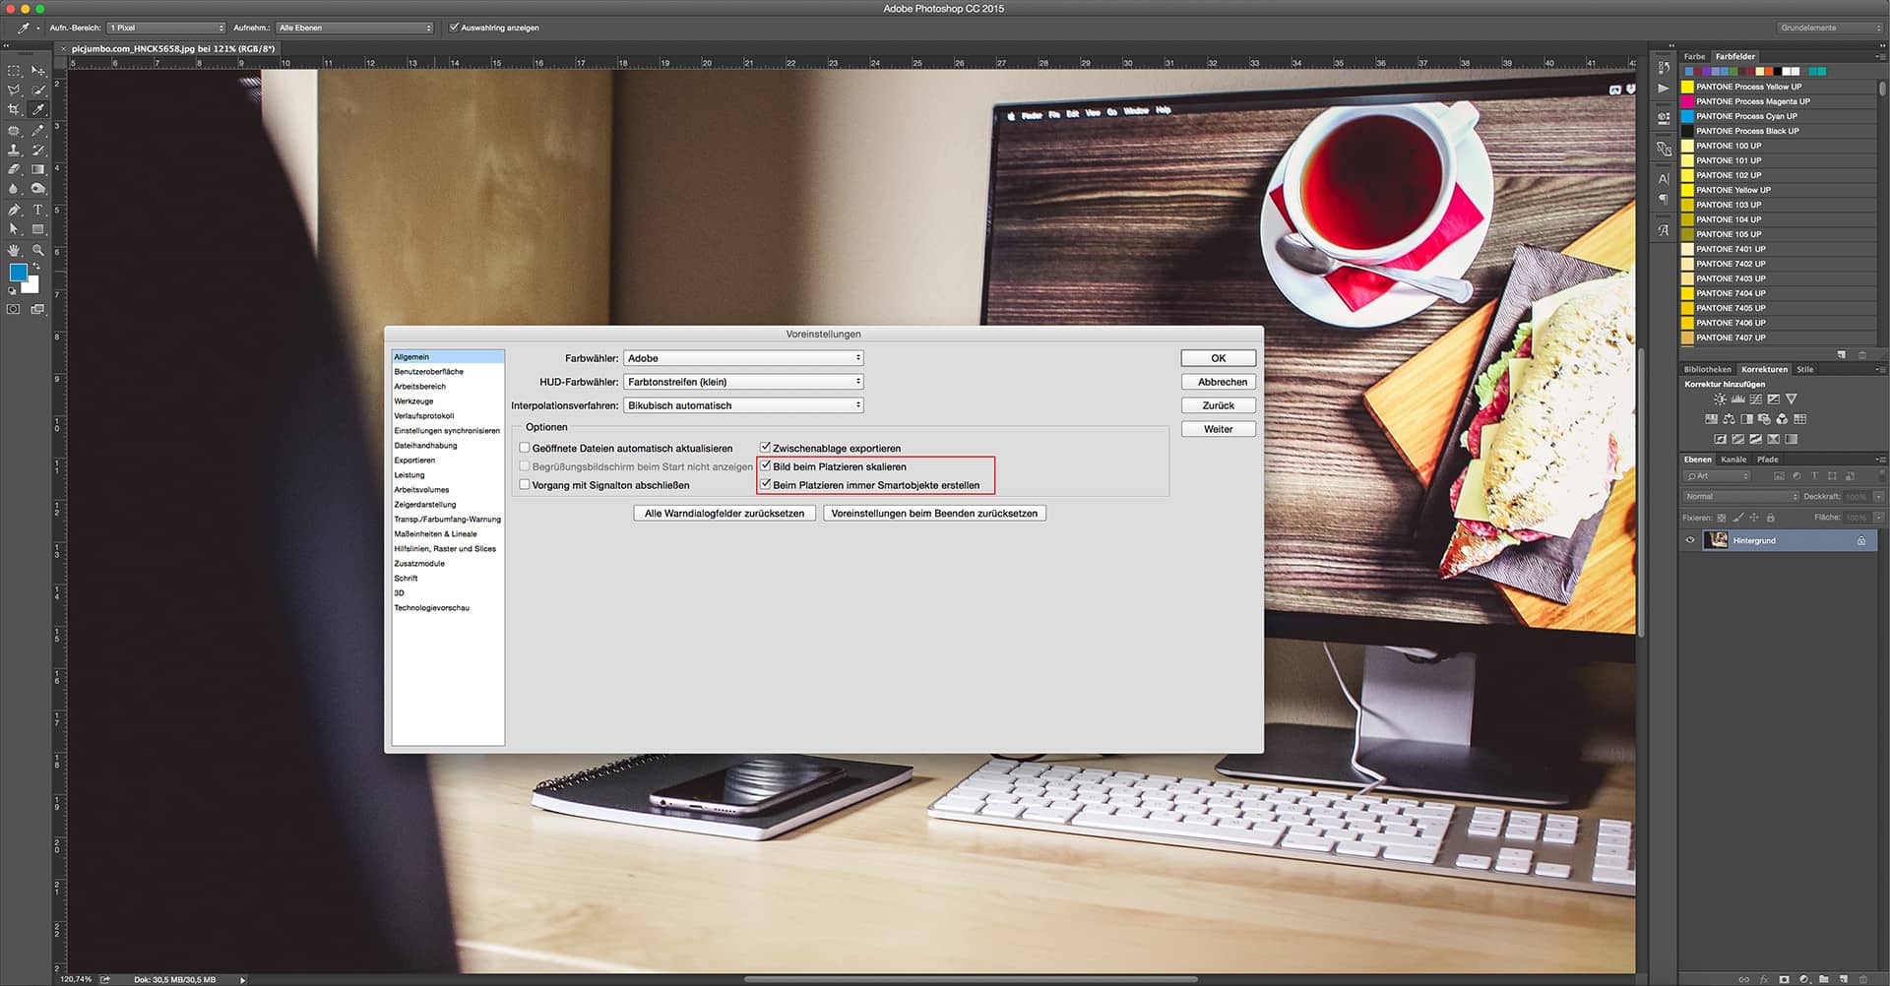The height and width of the screenshot is (986, 1890).
Task: Select the Horizontal Type tool
Action: pyautogui.click(x=37, y=209)
